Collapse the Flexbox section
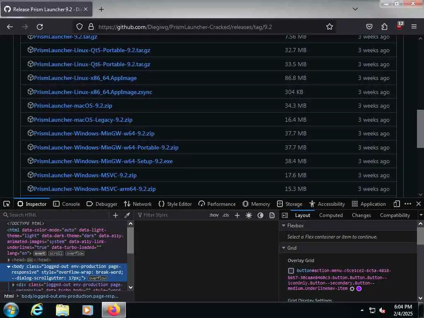Viewport: 424px width, 318px height. tap(284, 226)
